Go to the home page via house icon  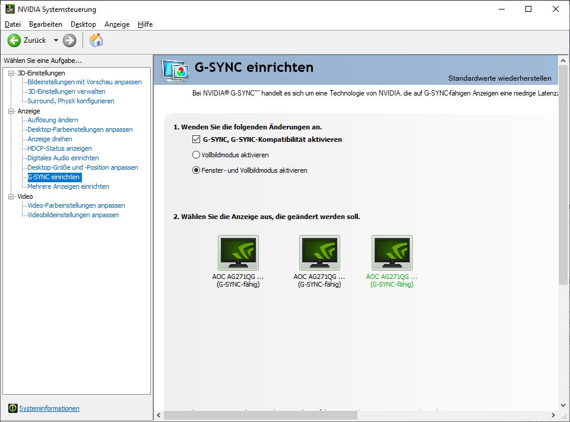point(96,40)
